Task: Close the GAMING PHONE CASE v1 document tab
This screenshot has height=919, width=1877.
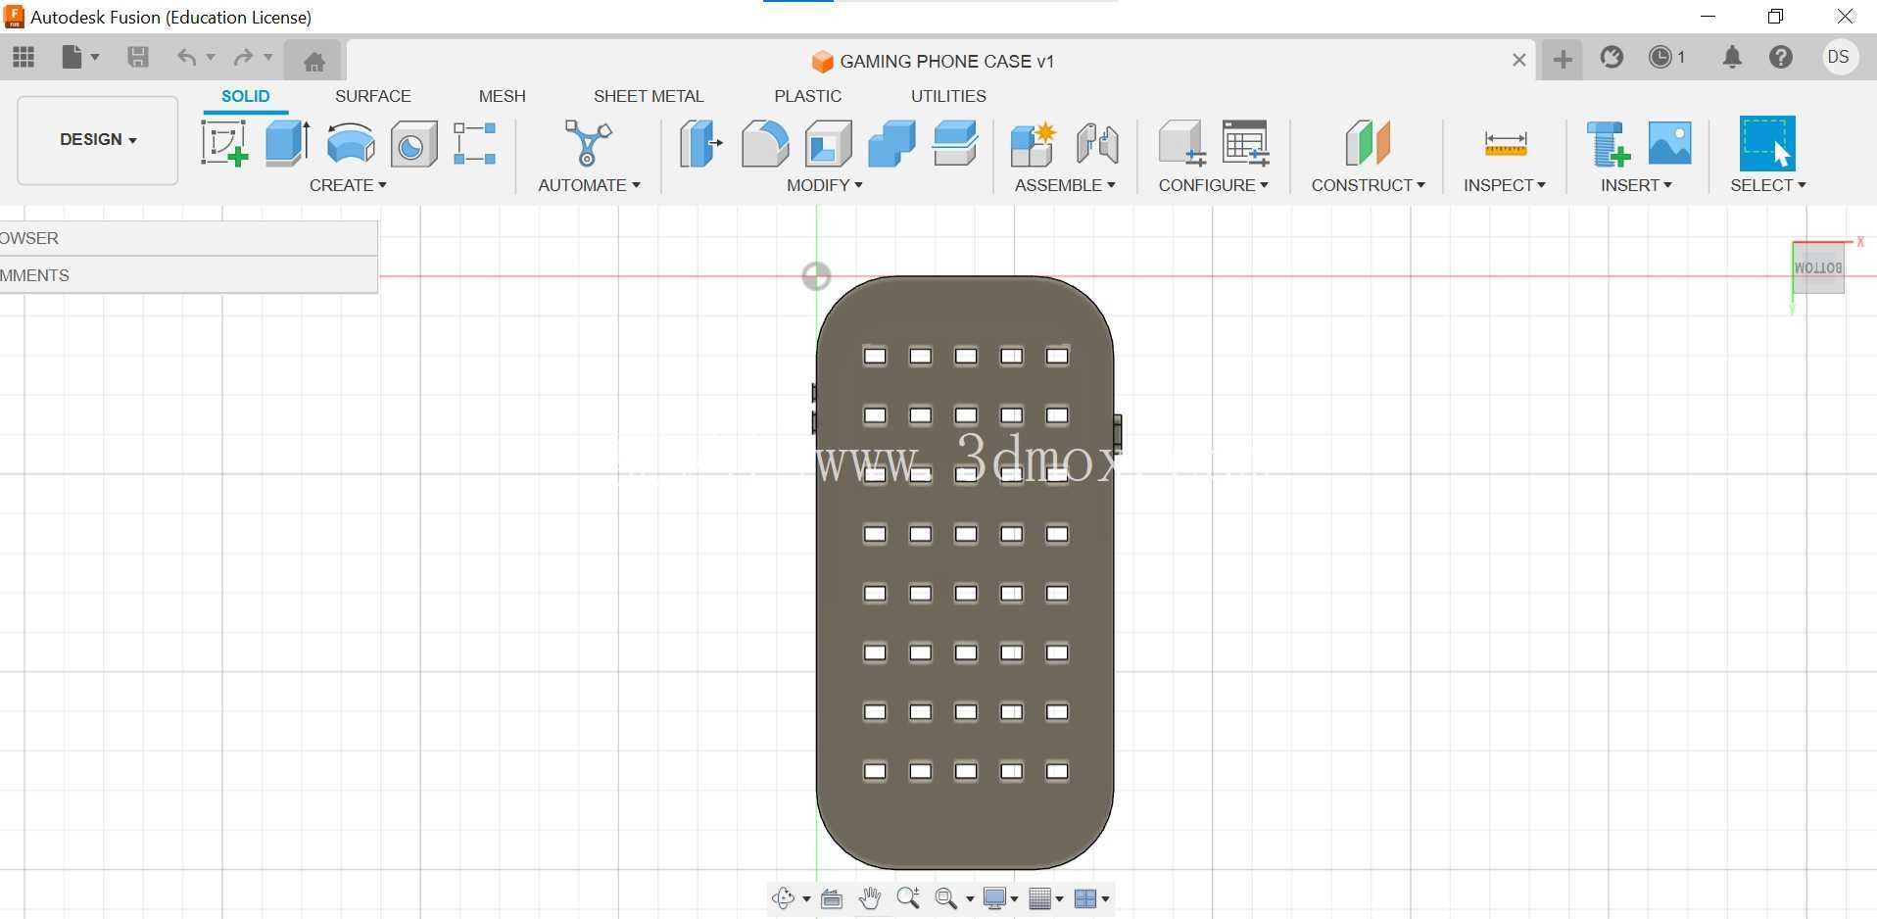Action: (1518, 61)
